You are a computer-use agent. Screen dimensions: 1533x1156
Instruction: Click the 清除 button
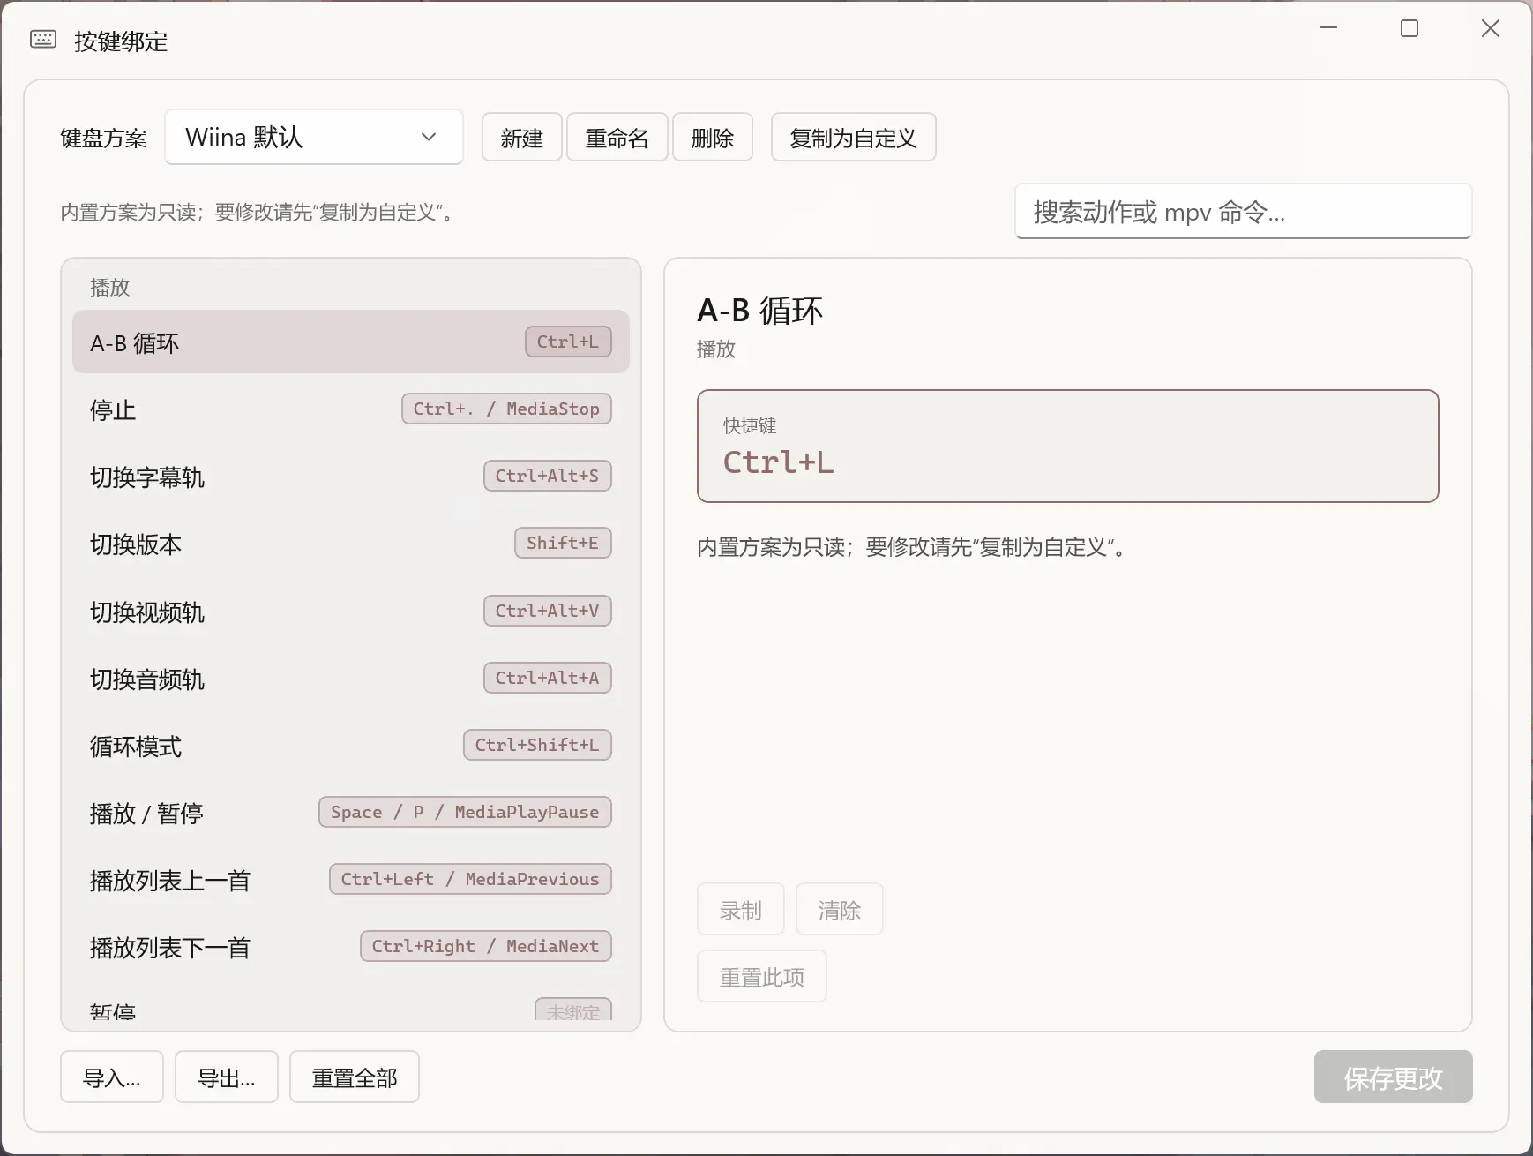(839, 910)
